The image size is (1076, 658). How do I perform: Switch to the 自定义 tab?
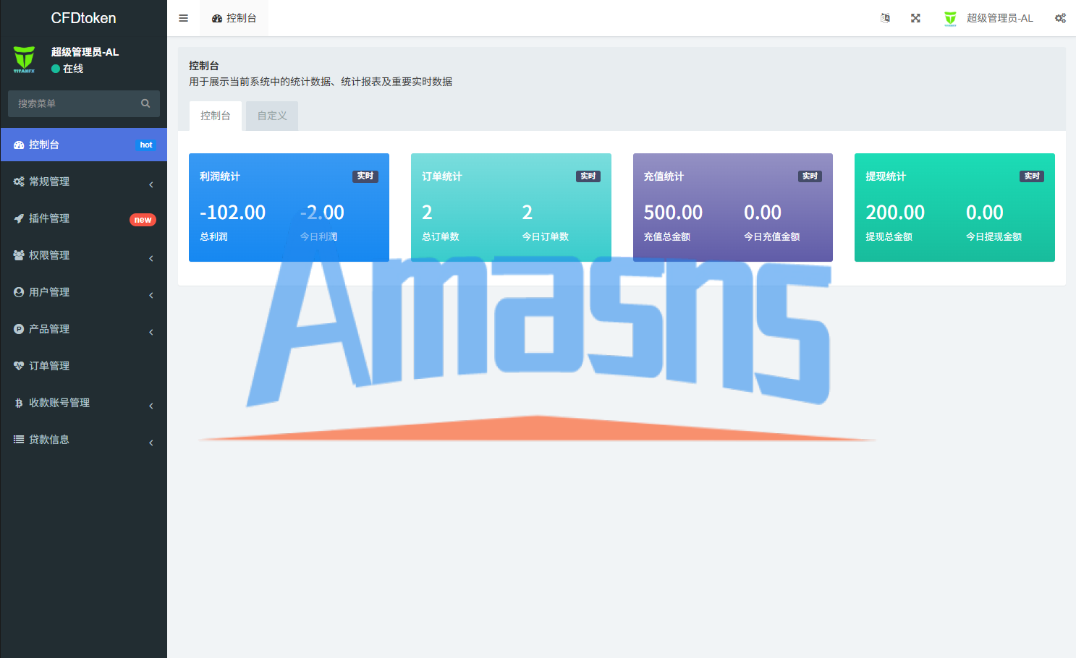click(x=272, y=116)
